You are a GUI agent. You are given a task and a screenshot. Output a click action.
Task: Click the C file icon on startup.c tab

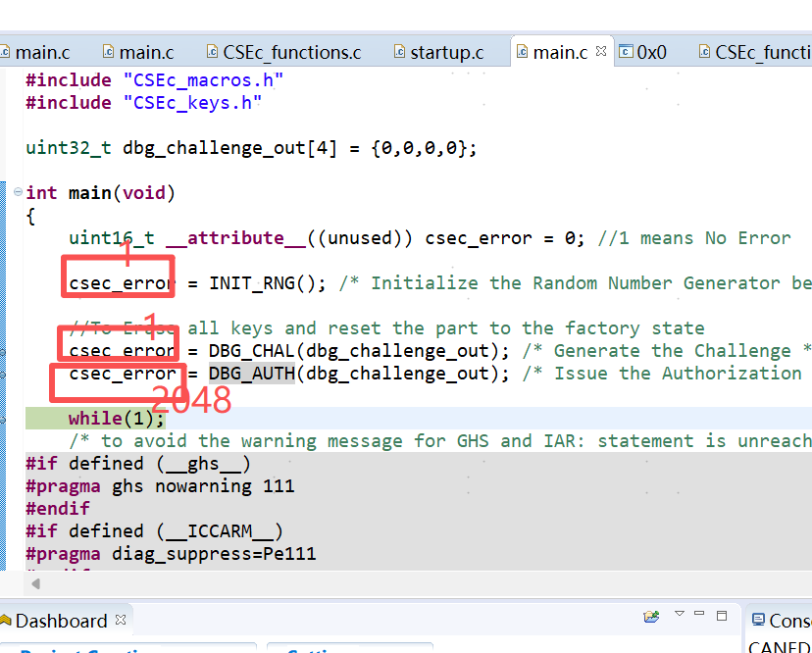399,51
